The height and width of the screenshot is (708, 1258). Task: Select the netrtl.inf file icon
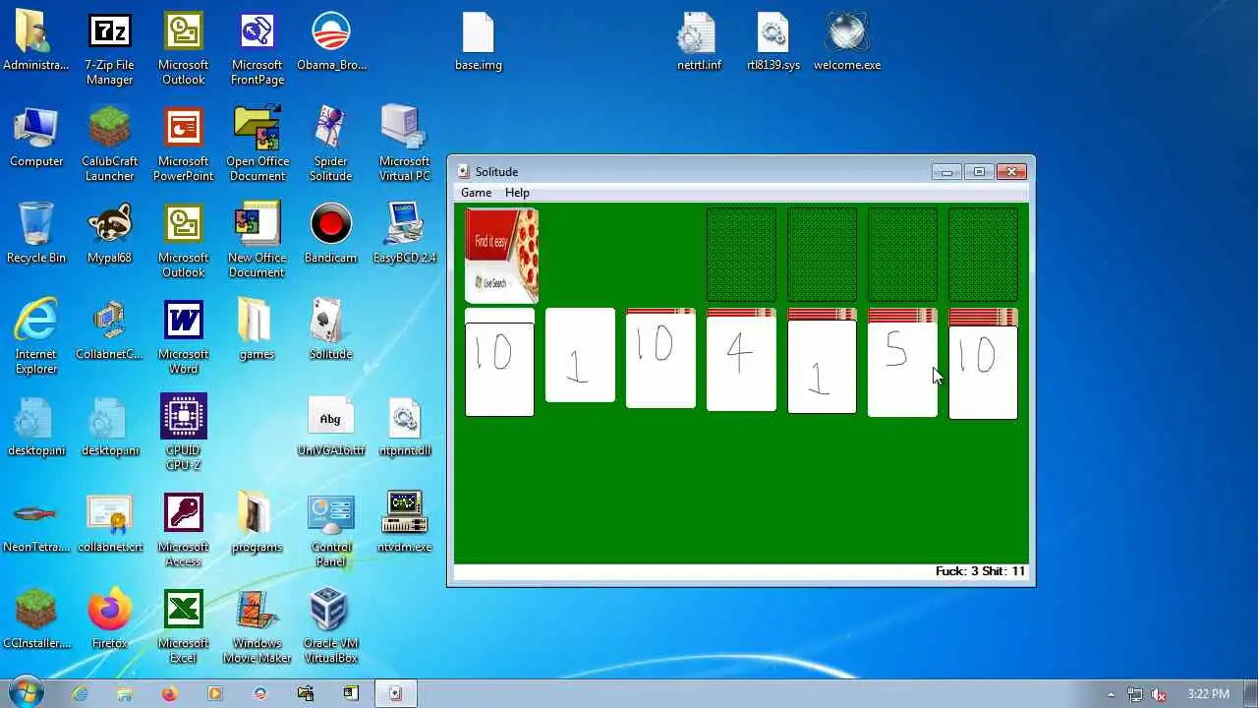(x=699, y=41)
